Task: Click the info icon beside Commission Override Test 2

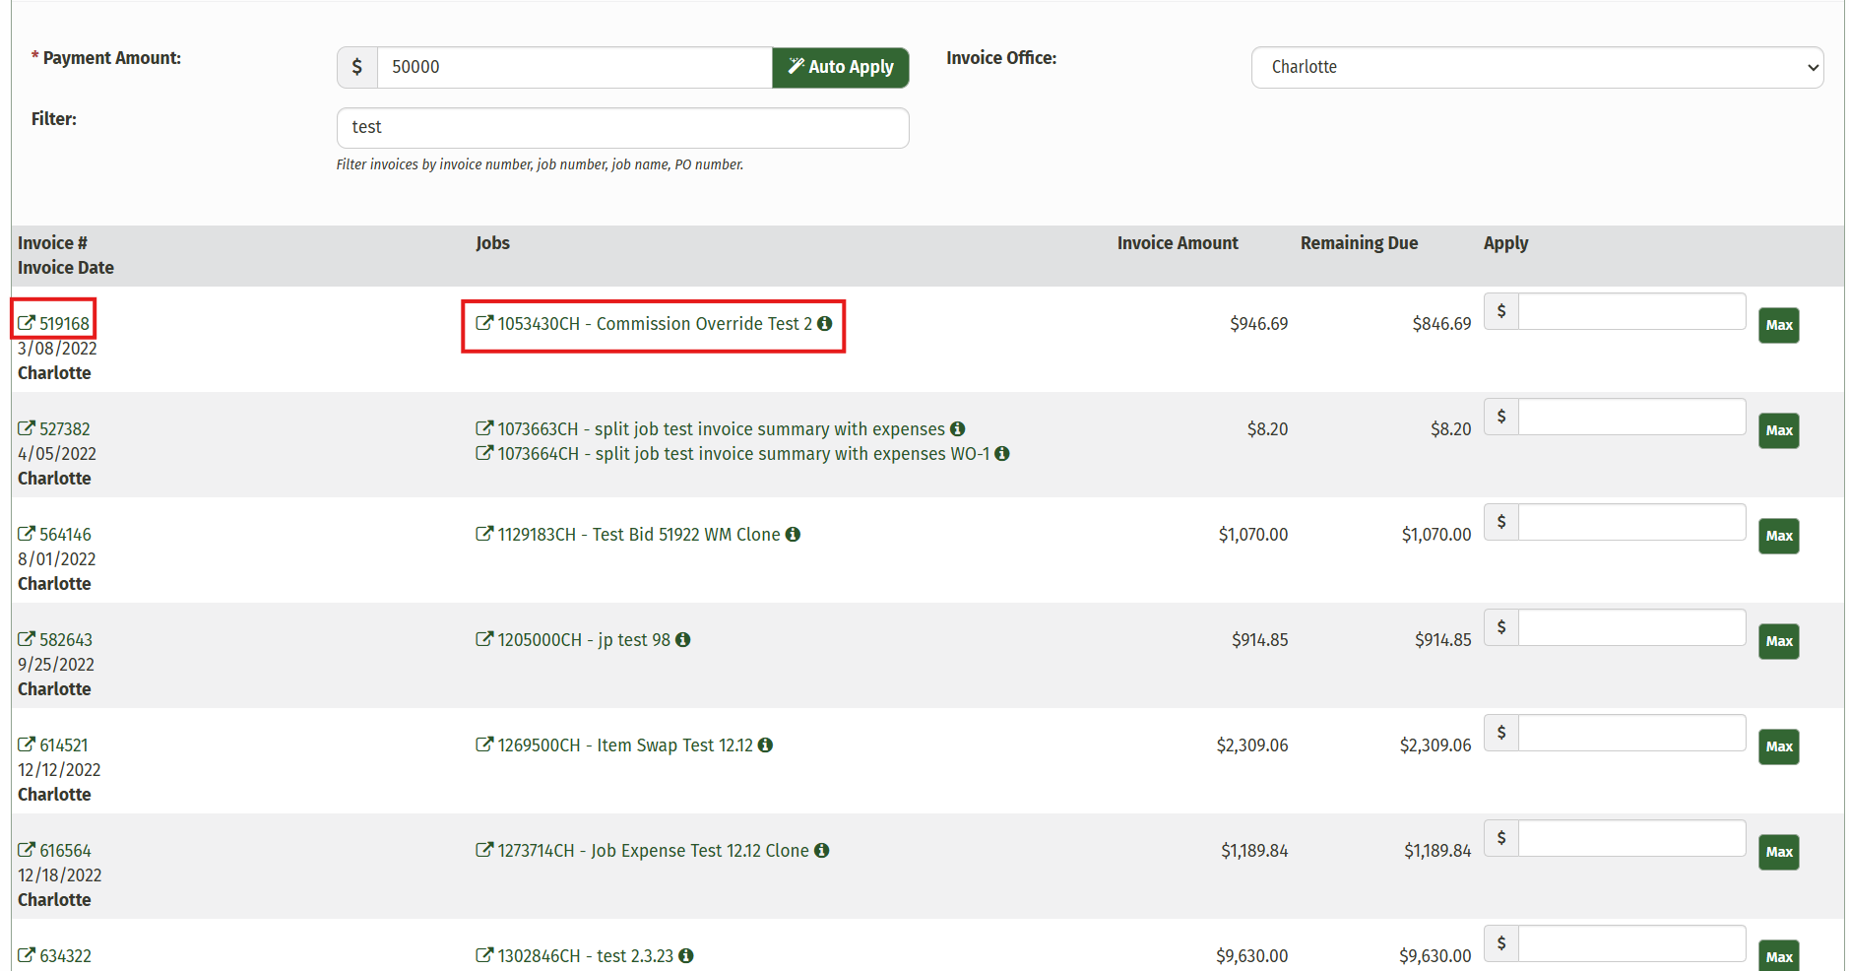Action: tap(825, 323)
